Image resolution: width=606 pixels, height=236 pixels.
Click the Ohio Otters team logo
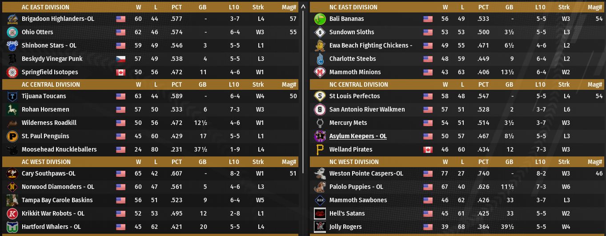pos(12,32)
